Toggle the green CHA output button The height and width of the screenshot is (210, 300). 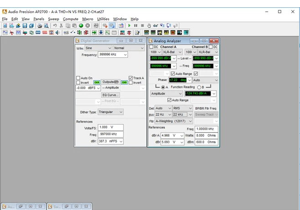tap(97, 82)
